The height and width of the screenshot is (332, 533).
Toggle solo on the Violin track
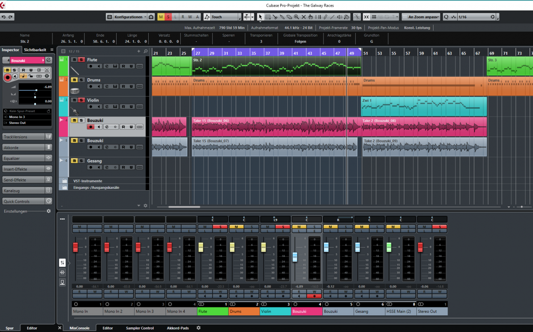[81, 100]
